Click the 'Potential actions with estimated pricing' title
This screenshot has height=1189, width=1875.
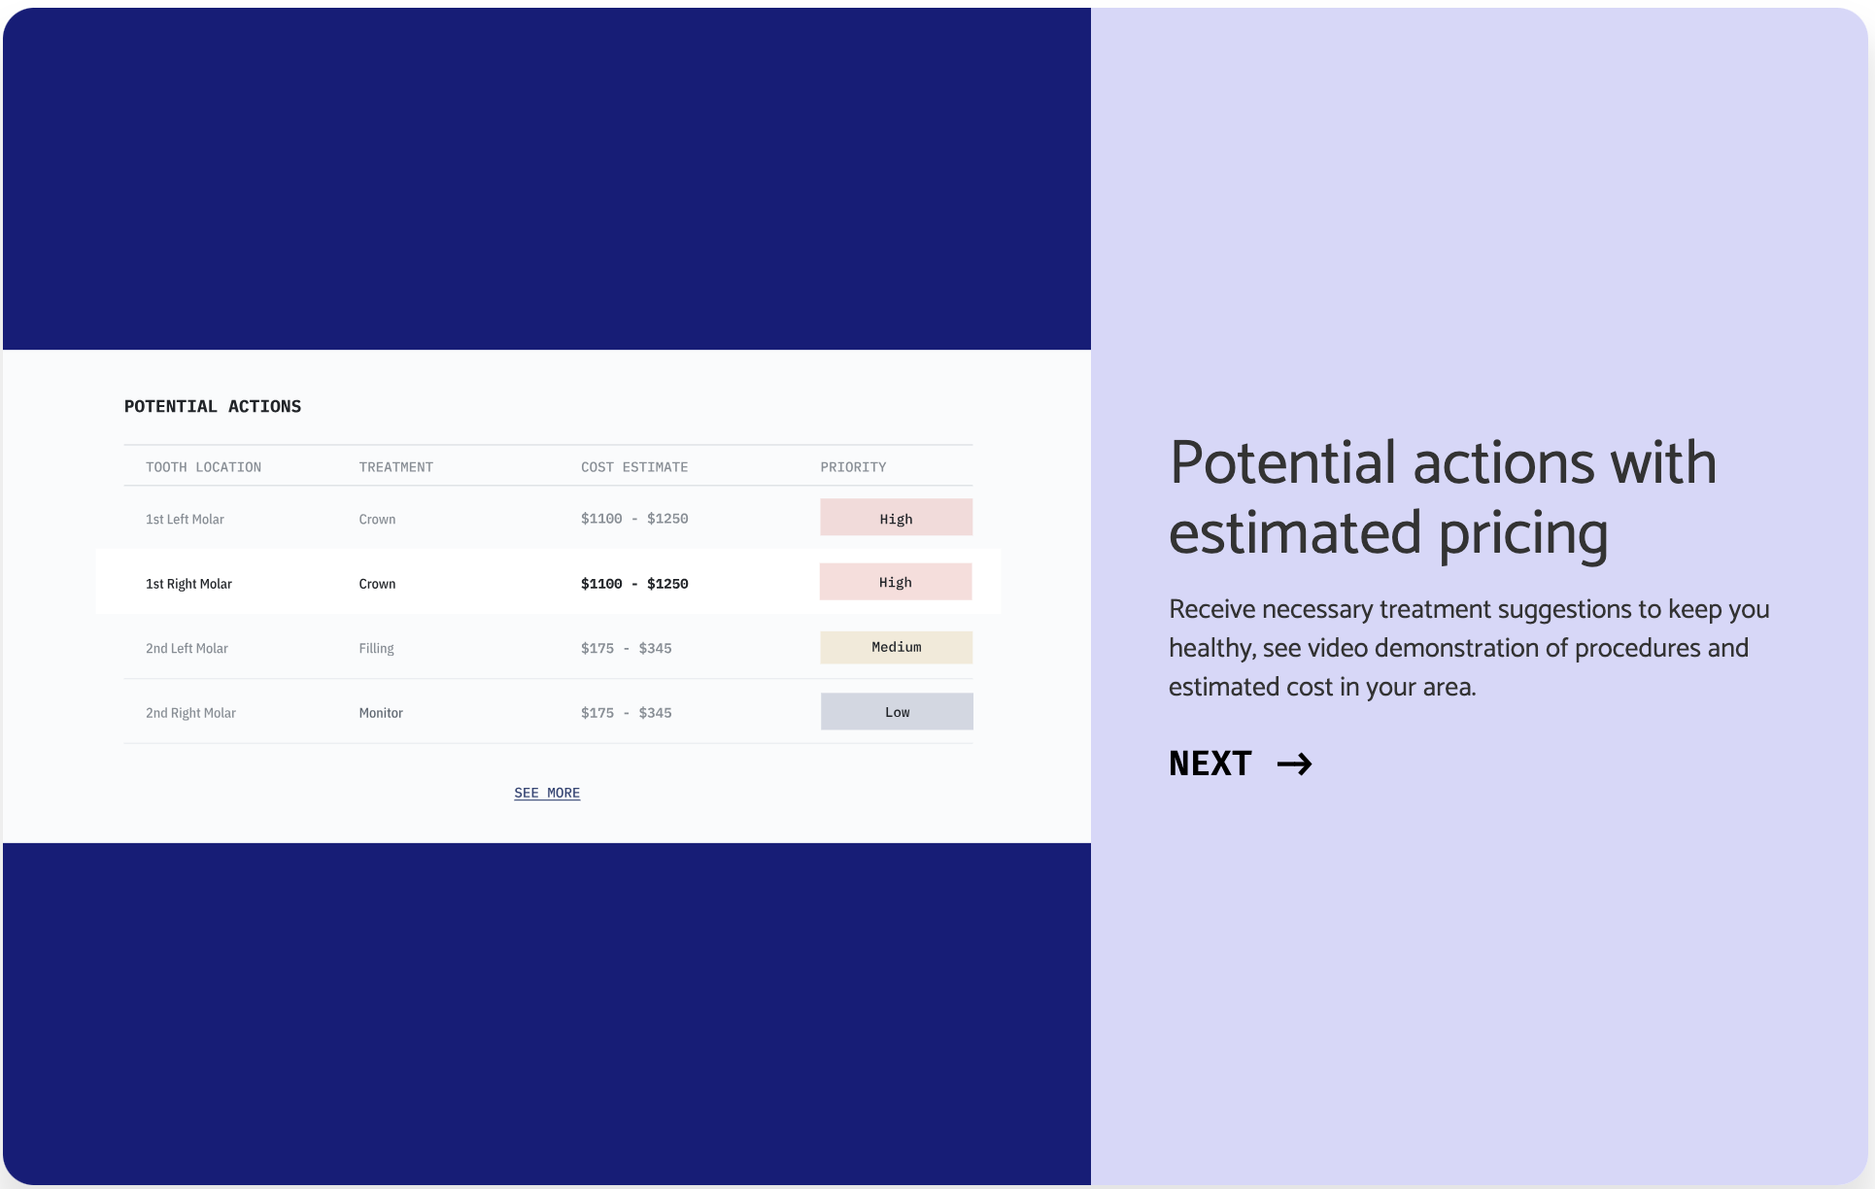click(1443, 497)
